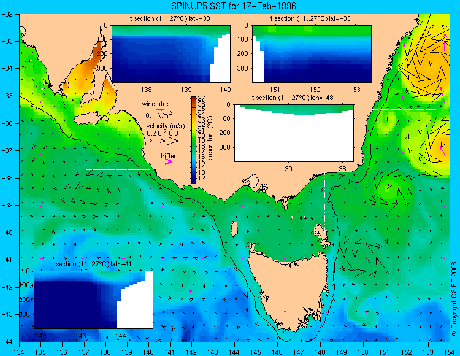The width and height of the screenshot is (460, 356).
Task: Click the colorbar tick label 12
Action: [x=202, y=178]
